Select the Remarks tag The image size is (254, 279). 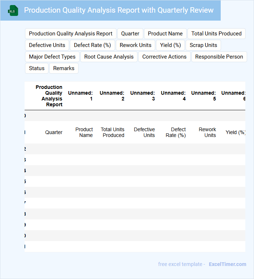64,68
